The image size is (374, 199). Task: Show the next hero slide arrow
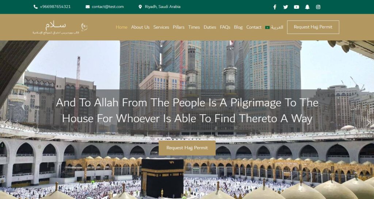coord(369,122)
